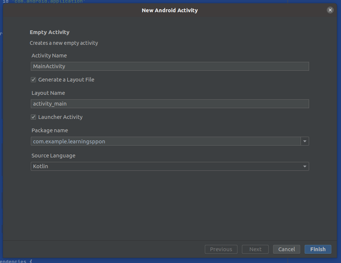341x263 pixels.
Task: Close the New Android Activity dialog
Action: click(x=330, y=10)
